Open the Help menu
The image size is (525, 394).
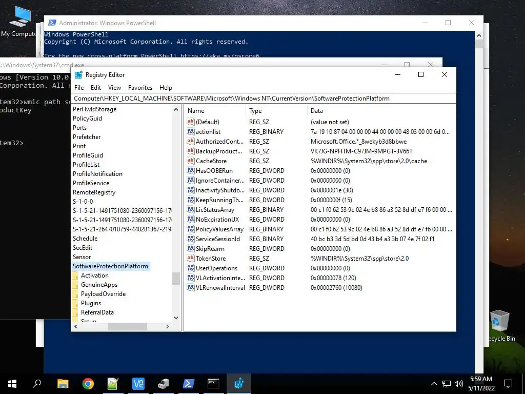click(166, 87)
